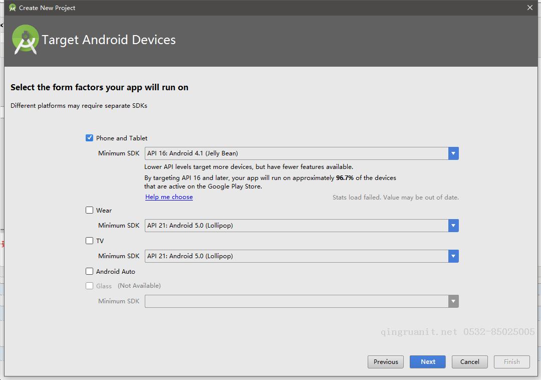Proceed with the Next button
The width and height of the screenshot is (541, 380).
428,362
